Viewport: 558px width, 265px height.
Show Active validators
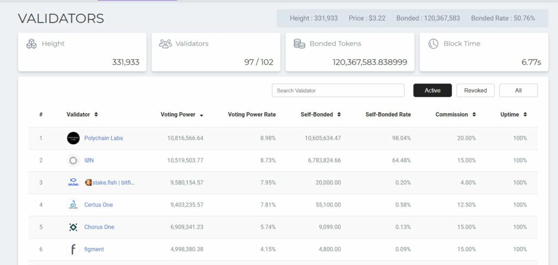pos(432,90)
